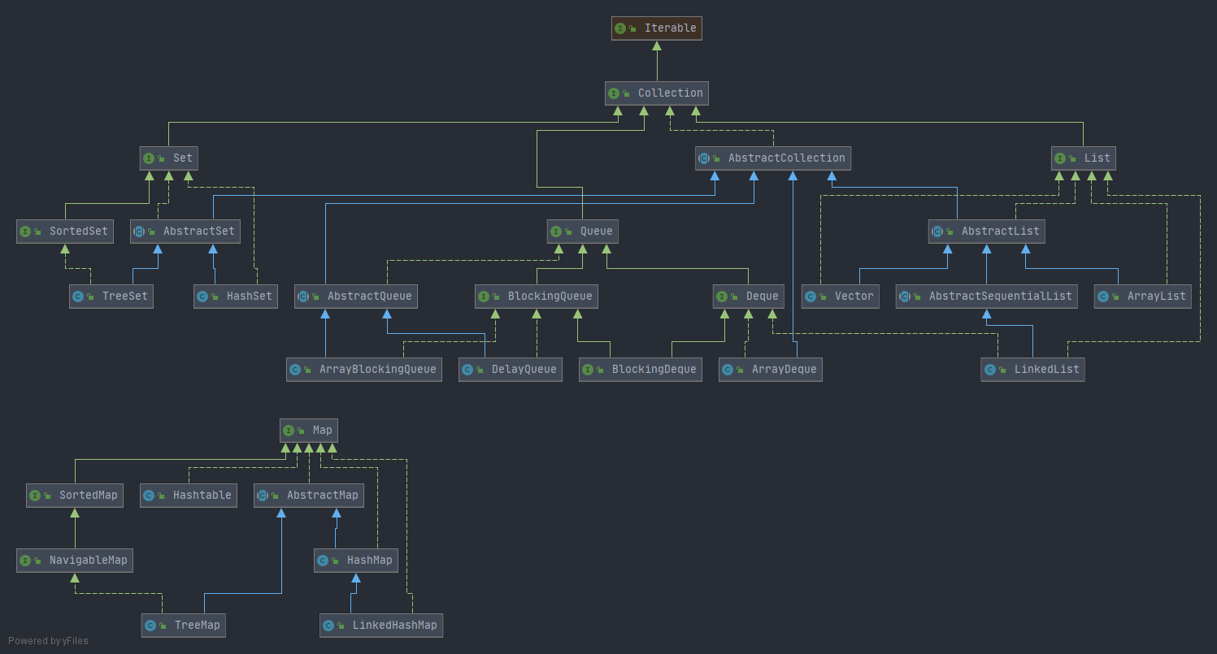1217x654 pixels.
Task: Click the class icon on HashSet node
Action: (x=202, y=297)
